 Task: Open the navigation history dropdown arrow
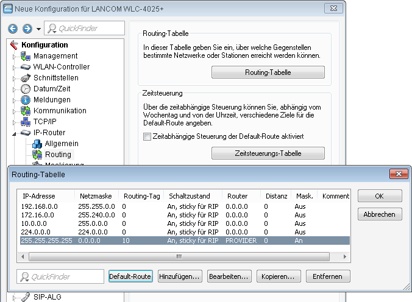(38, 29)
